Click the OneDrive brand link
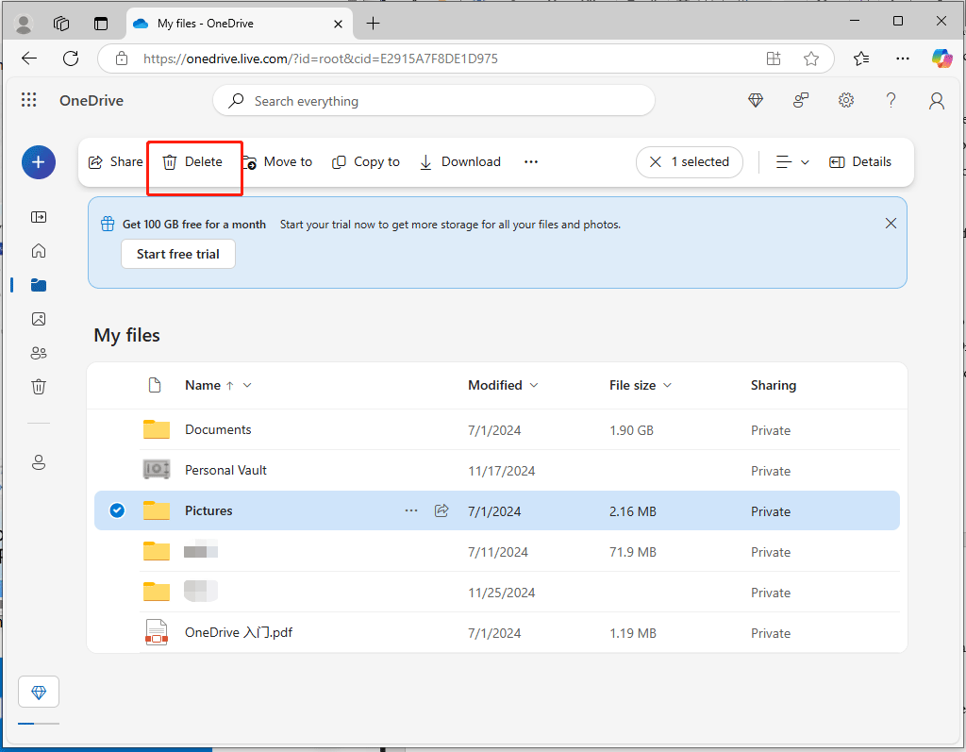The image size is (966, 752). coord(92,100)
